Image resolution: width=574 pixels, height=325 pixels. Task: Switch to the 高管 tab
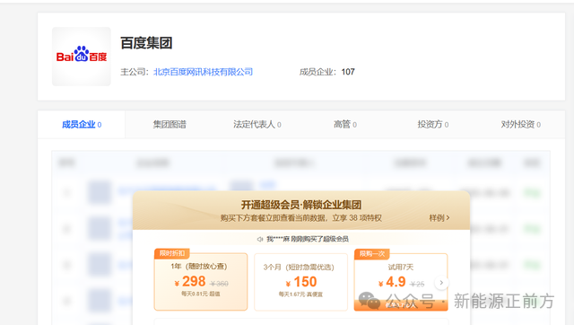pyautogui.click(x=345, y=125)
